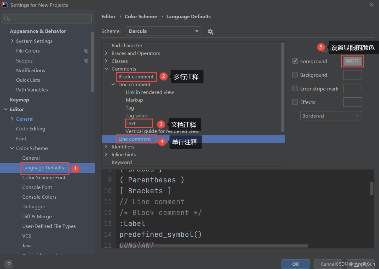Image resolution: width=379 pixels, height=269 pixels.
Task: Open VCS color settings
Action: point(27,236)
